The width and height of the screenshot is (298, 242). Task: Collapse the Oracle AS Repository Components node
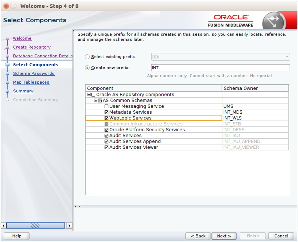(x=89, y=95)
